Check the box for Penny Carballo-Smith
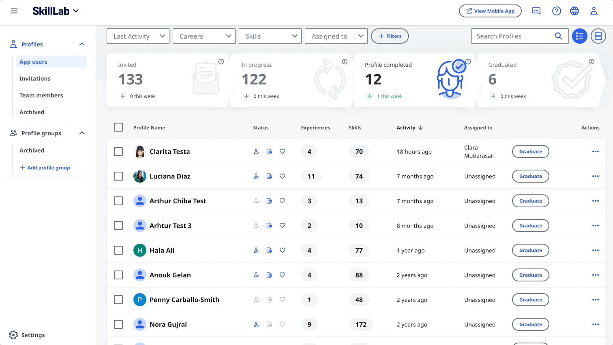613x345 pixels. tap(118, 300)
